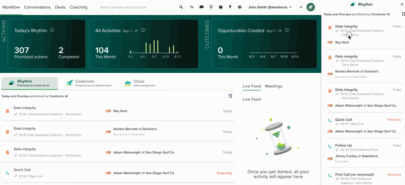Click the search magnifier icon

(x=181, y=7)
